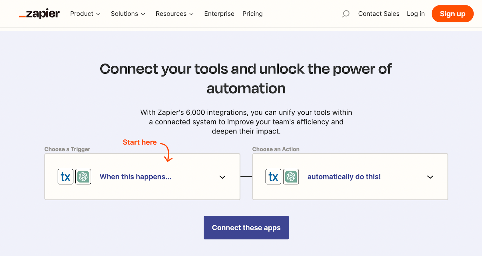Screen dimensions: 482x256
Task: Go to the Enterprise page
Action: (219, 14)
